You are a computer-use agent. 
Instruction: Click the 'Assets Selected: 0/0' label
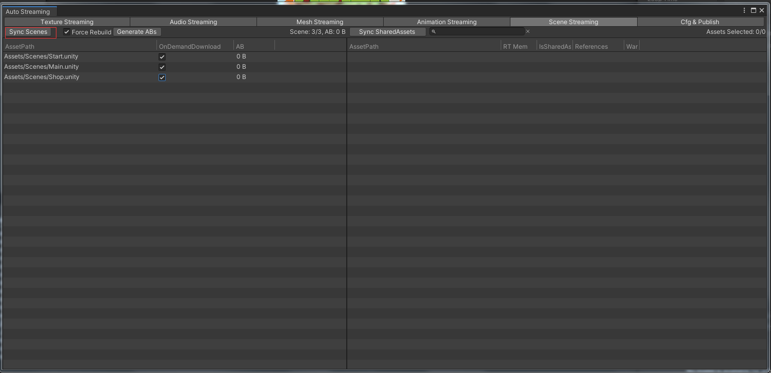(x=736, y=32)
